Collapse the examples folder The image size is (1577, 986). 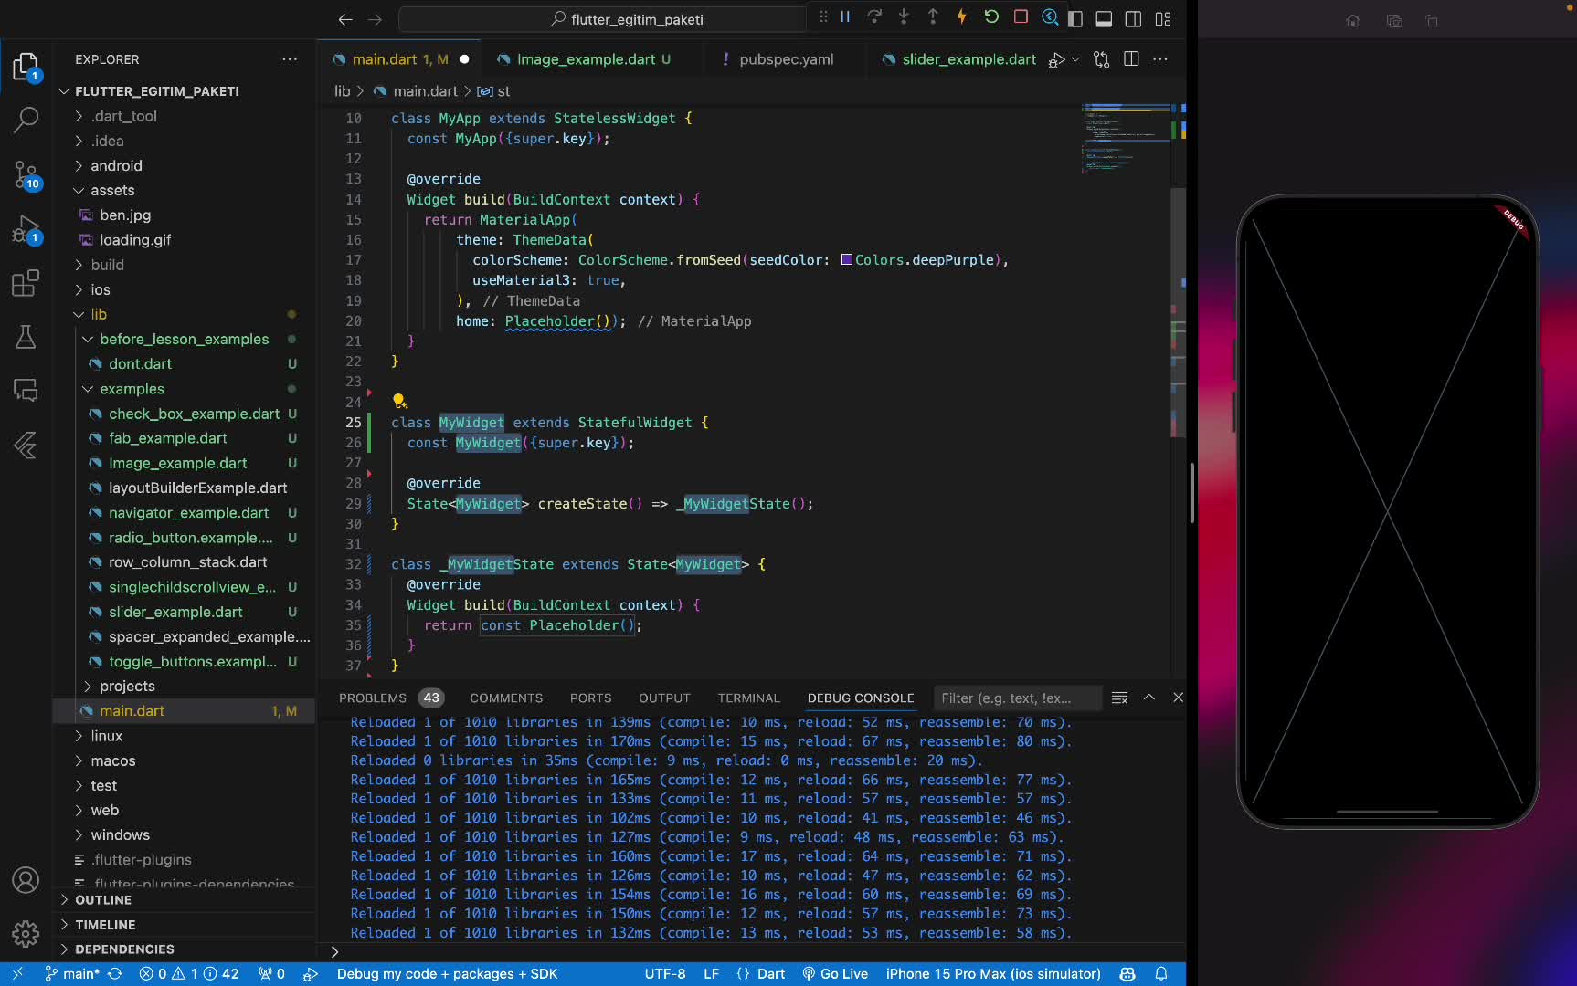tap(132, 389)
